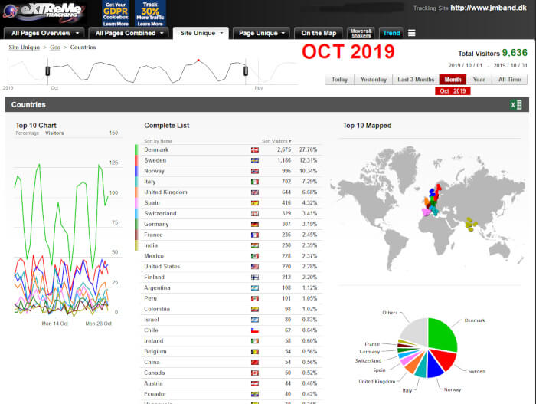Open Movers & Shakers tab
This screenshot has width=536, height=404.
[x=361, y=33]
